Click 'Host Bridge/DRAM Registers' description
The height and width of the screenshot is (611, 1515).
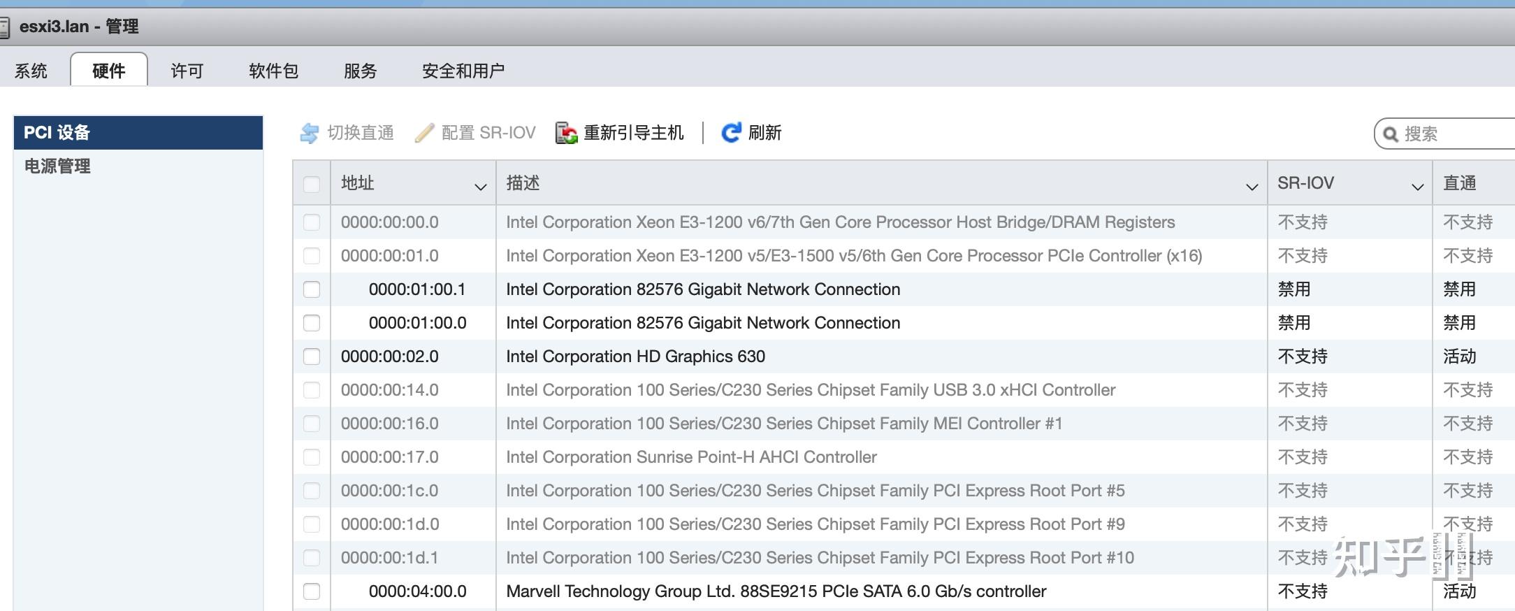click(841, 222)
